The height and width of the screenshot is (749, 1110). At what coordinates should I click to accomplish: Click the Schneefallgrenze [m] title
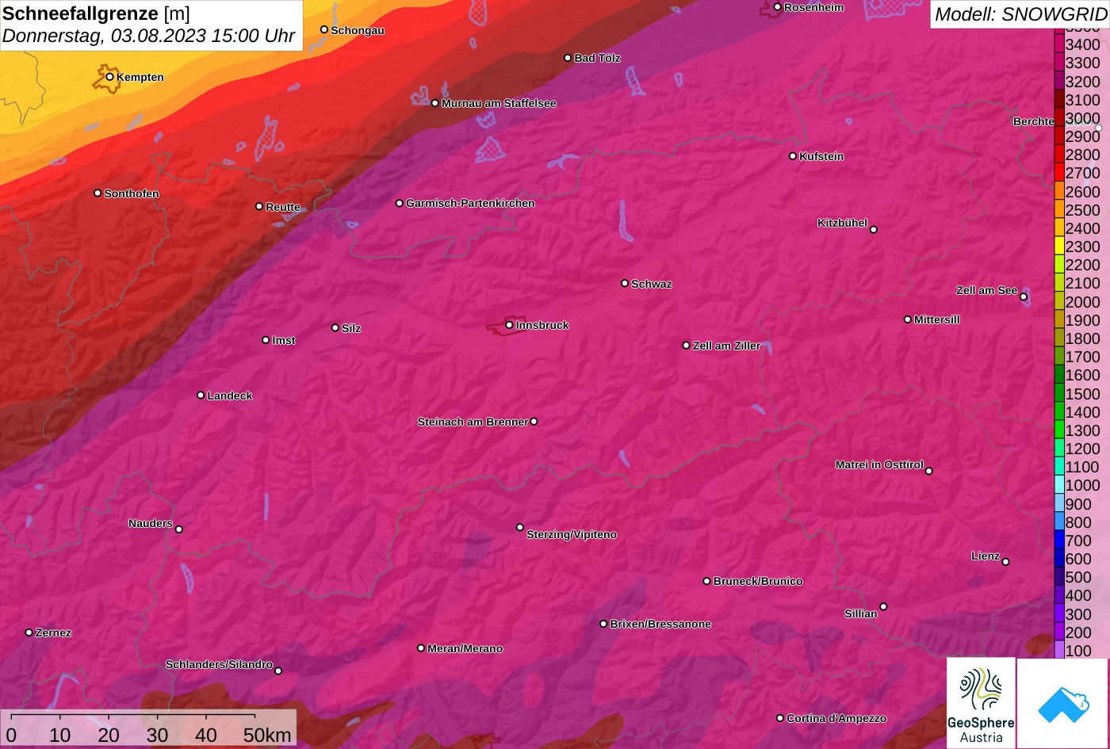click(x=96, y=13)
